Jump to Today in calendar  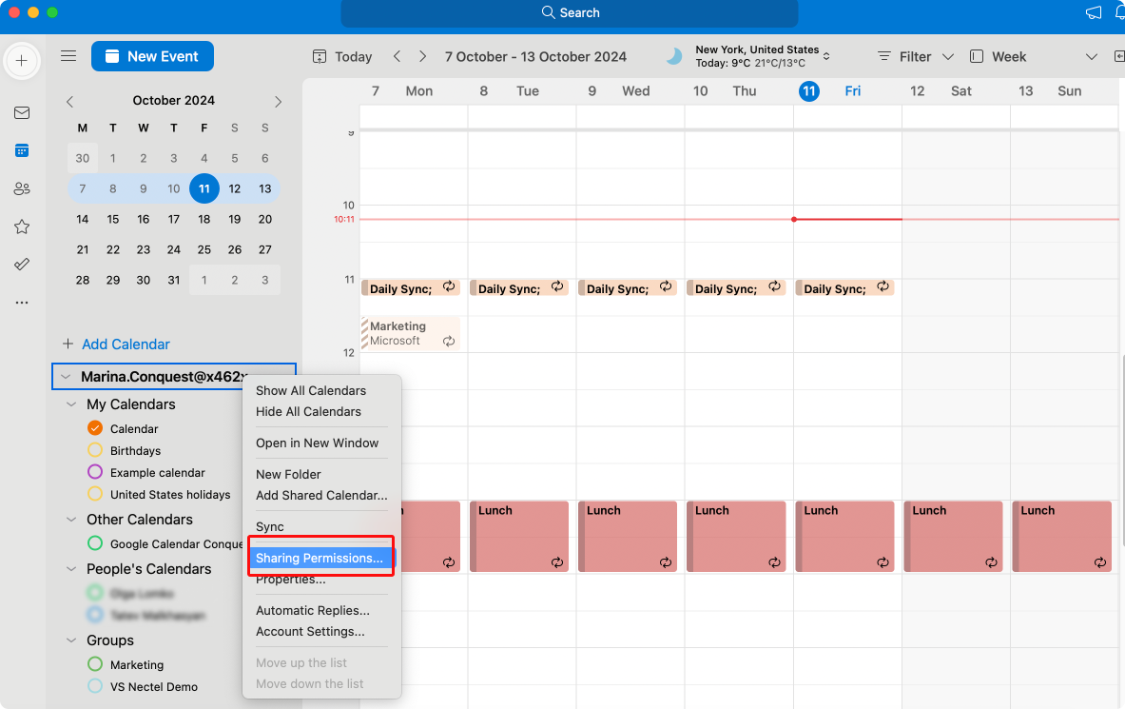pos(342,56)
